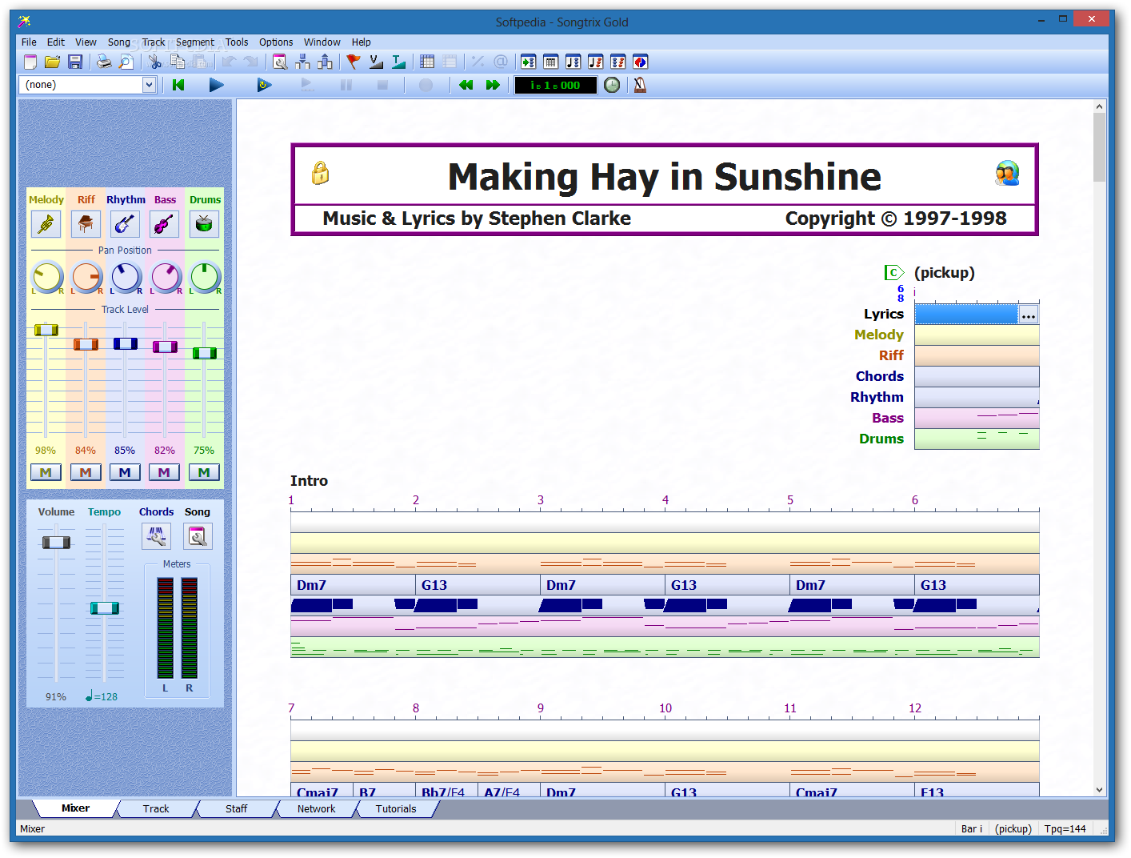The height and width of the screenshot is (858, 1131).
Task: Click the Intro segment label
Action: [x=309, y=481]
